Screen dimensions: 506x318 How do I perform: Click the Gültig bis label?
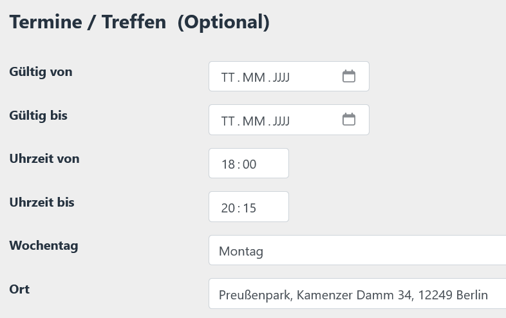pos(39,116)
